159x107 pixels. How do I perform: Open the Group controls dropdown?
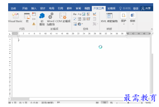(95, 24)
